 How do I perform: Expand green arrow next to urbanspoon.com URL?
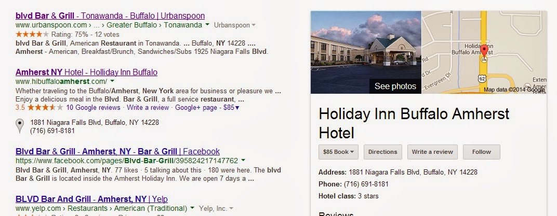tap(207, 25)
